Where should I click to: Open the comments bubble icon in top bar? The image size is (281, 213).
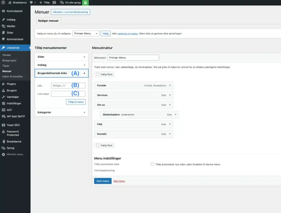31,3
